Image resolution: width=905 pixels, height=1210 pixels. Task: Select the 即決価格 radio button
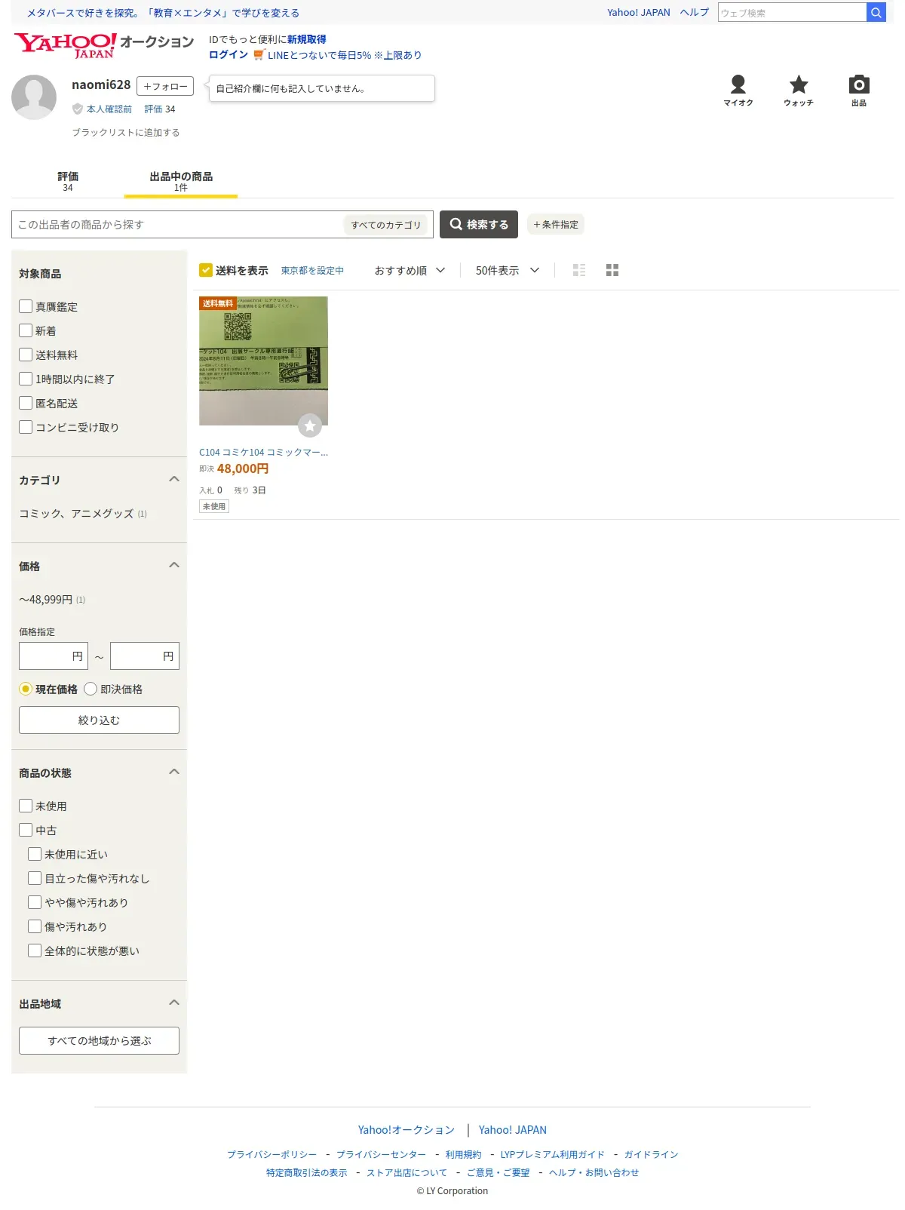click(90, 689)
